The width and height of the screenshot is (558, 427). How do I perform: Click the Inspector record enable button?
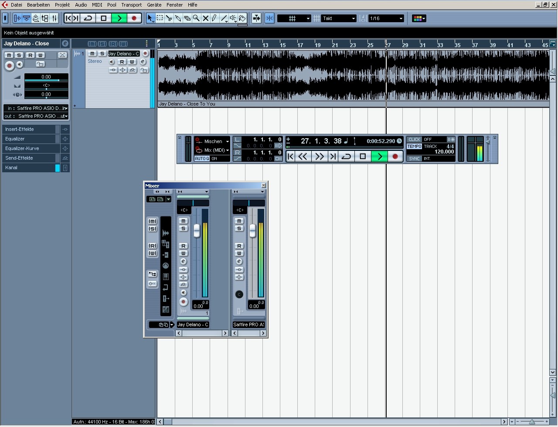9,65
